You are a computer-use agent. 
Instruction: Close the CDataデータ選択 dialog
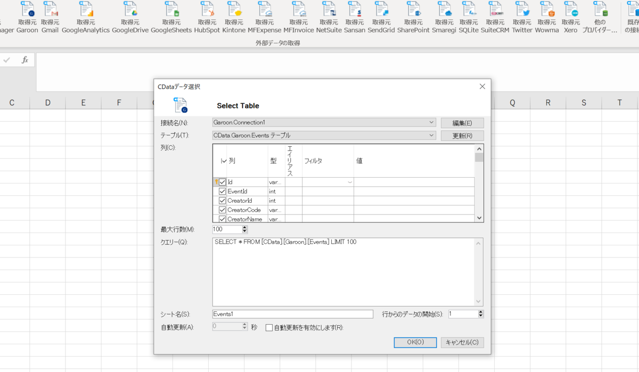pos(482,86)
